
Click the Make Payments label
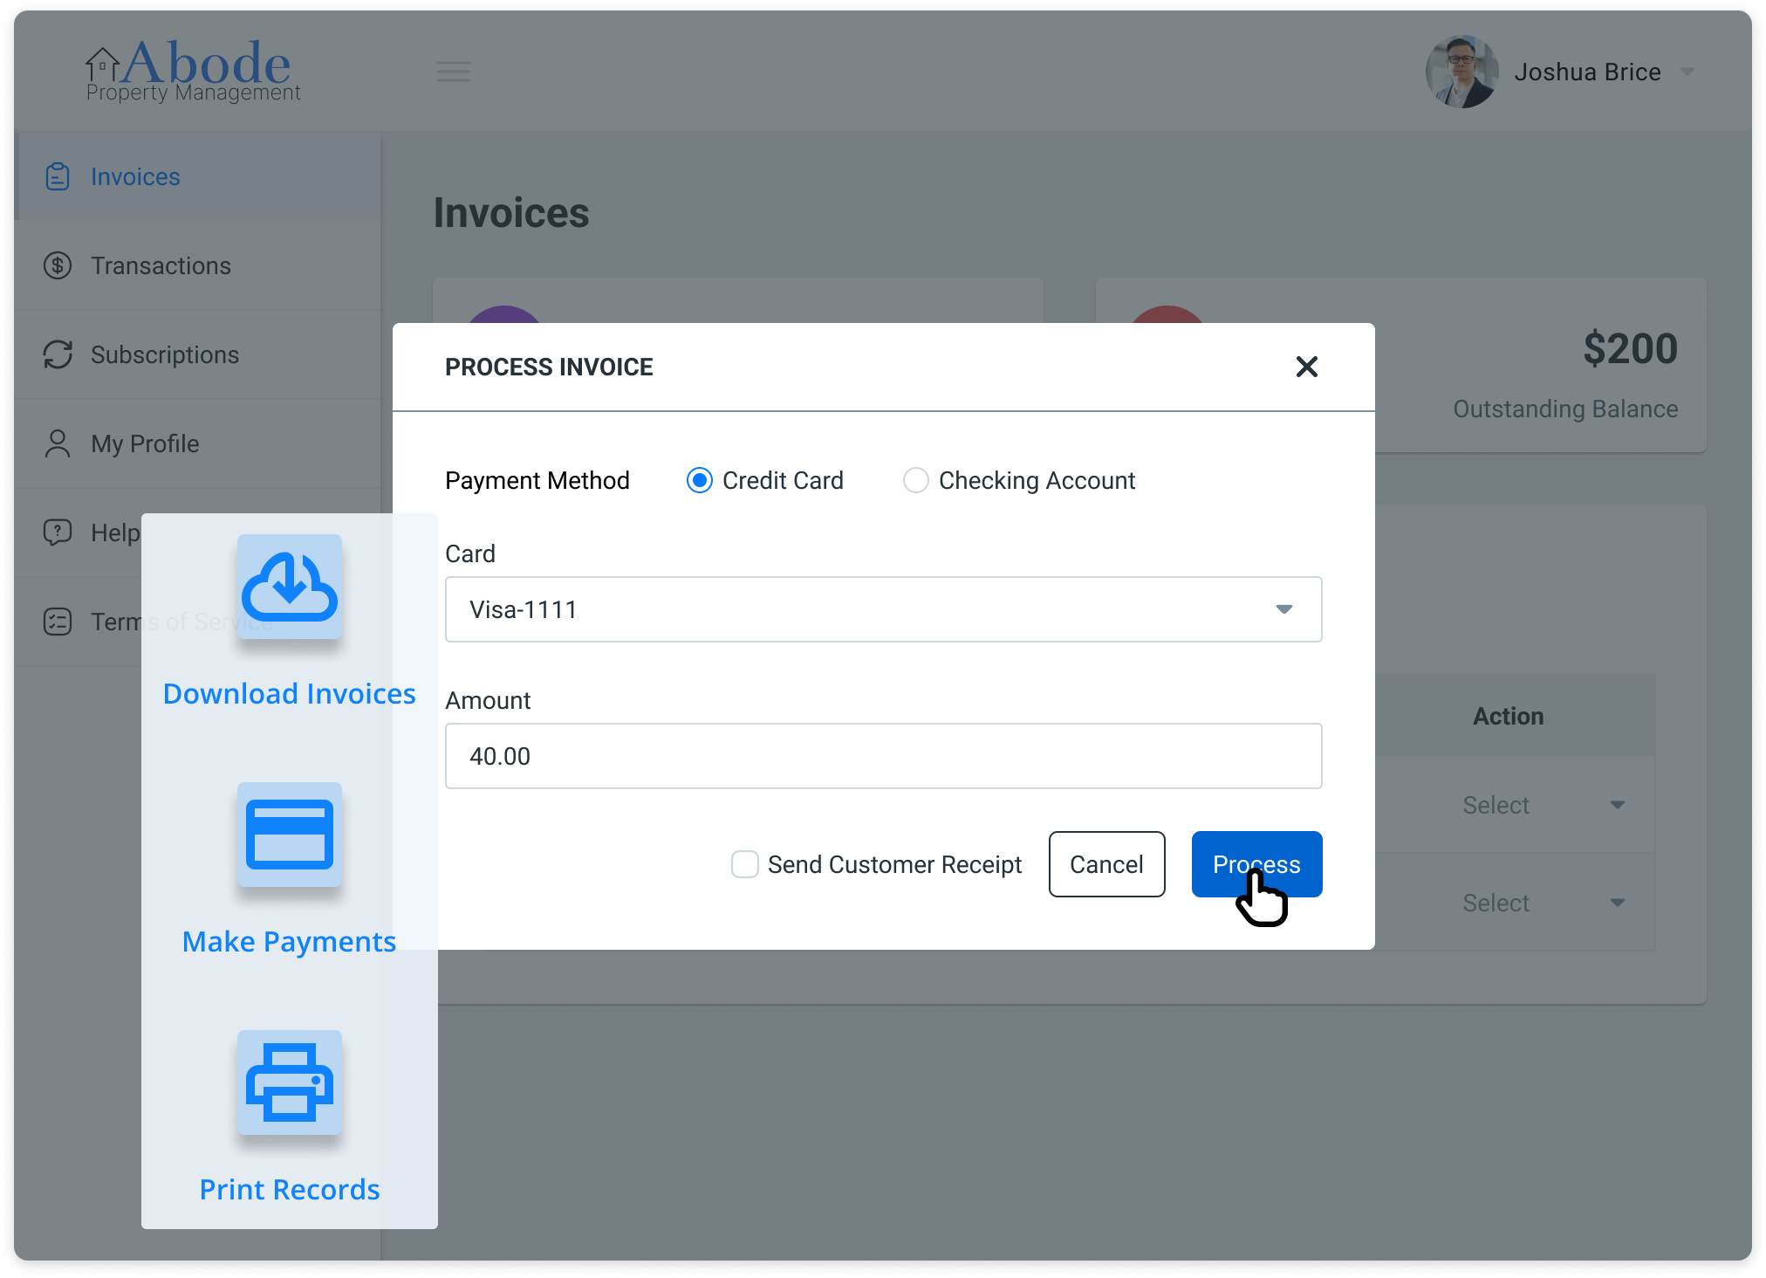290,942
